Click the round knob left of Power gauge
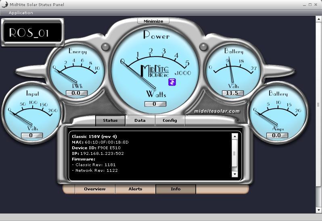 106,47
